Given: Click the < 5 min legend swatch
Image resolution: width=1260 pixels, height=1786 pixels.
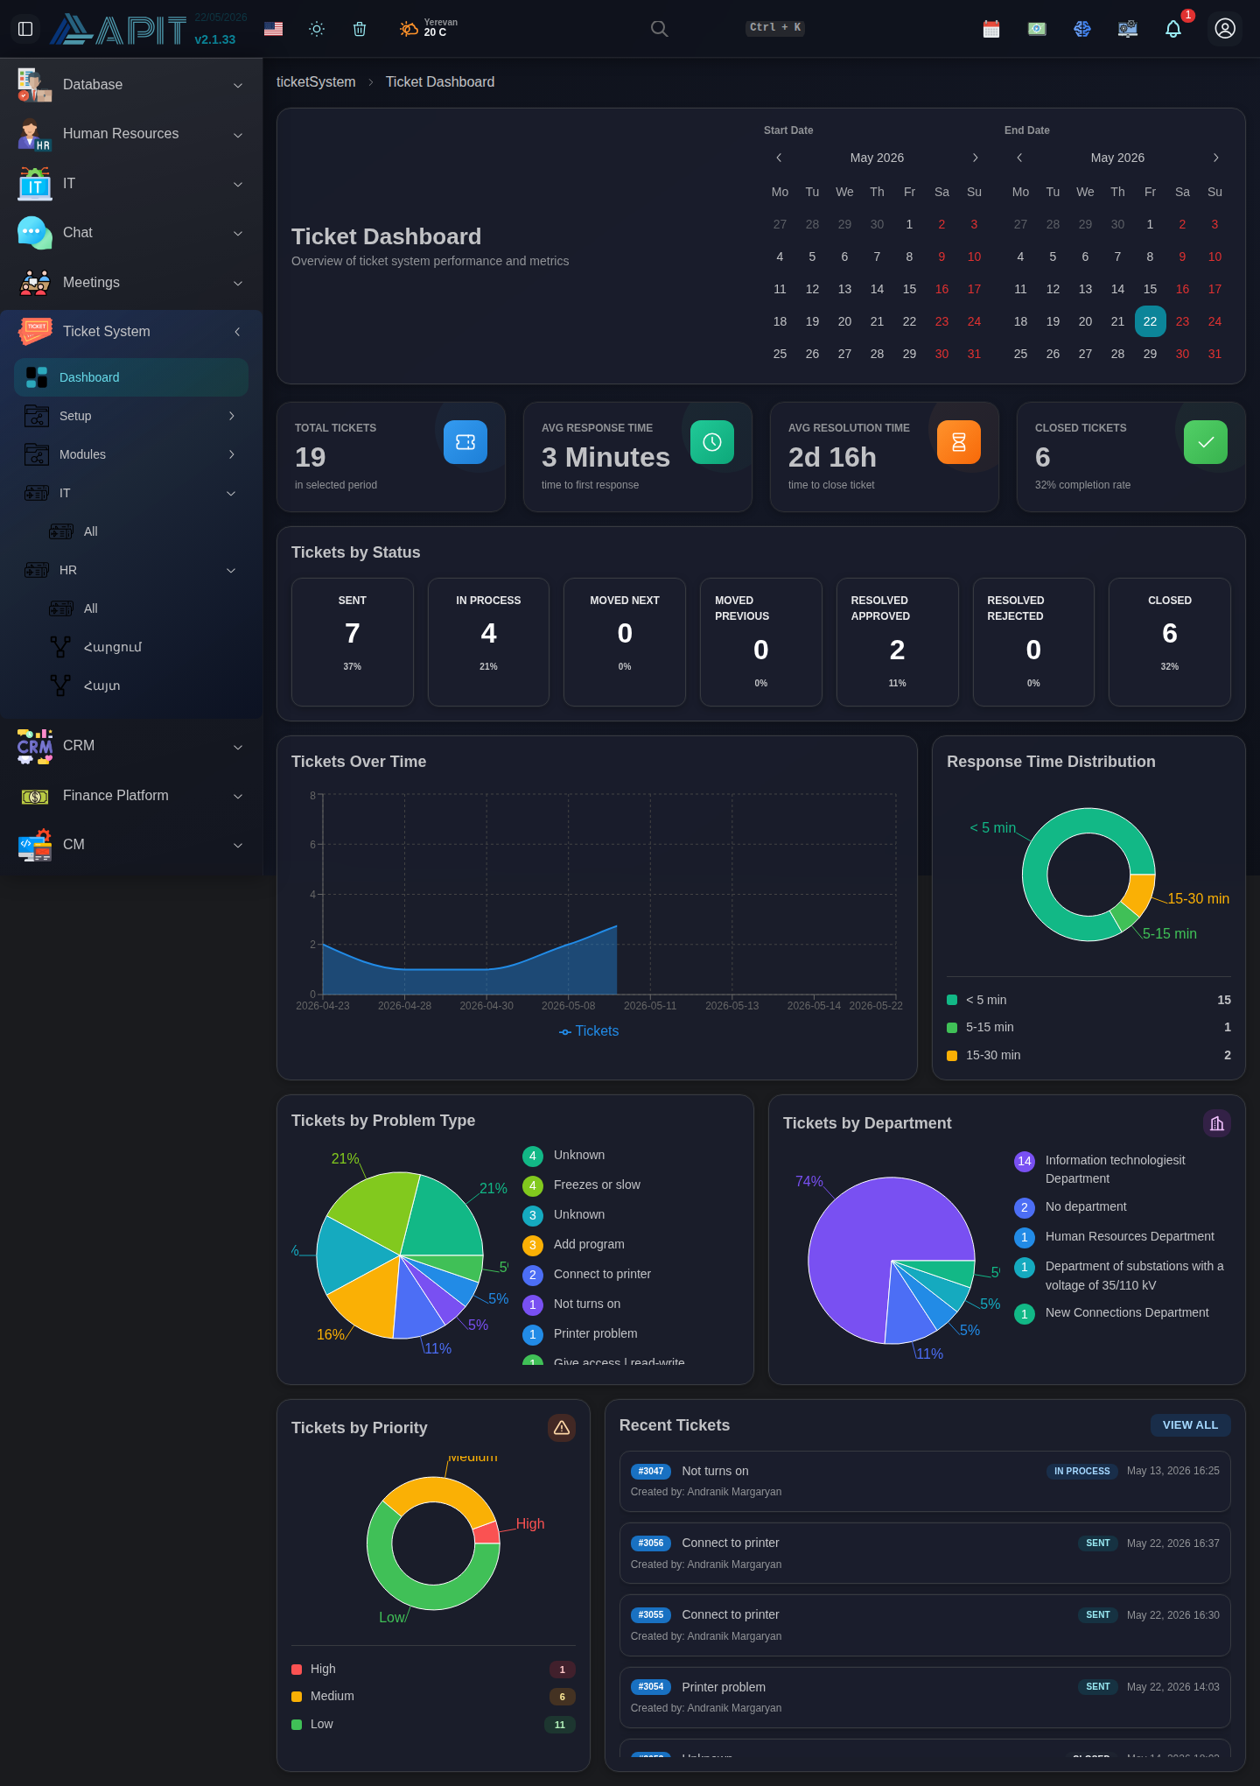Looking at the screenshot, I should (x=952, y=1000).
